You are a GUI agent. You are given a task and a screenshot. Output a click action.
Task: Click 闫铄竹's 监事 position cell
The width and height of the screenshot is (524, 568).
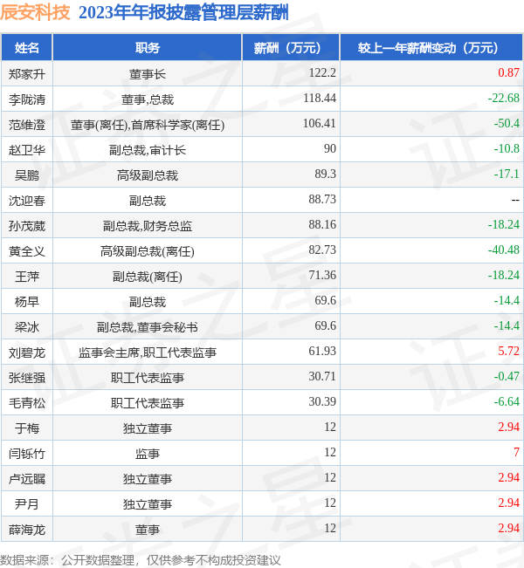(148, 454)
